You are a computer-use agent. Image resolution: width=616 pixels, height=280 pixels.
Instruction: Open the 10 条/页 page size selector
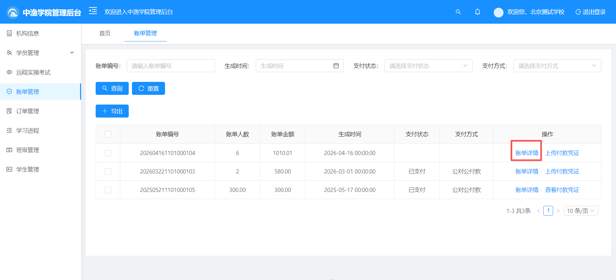581,211
